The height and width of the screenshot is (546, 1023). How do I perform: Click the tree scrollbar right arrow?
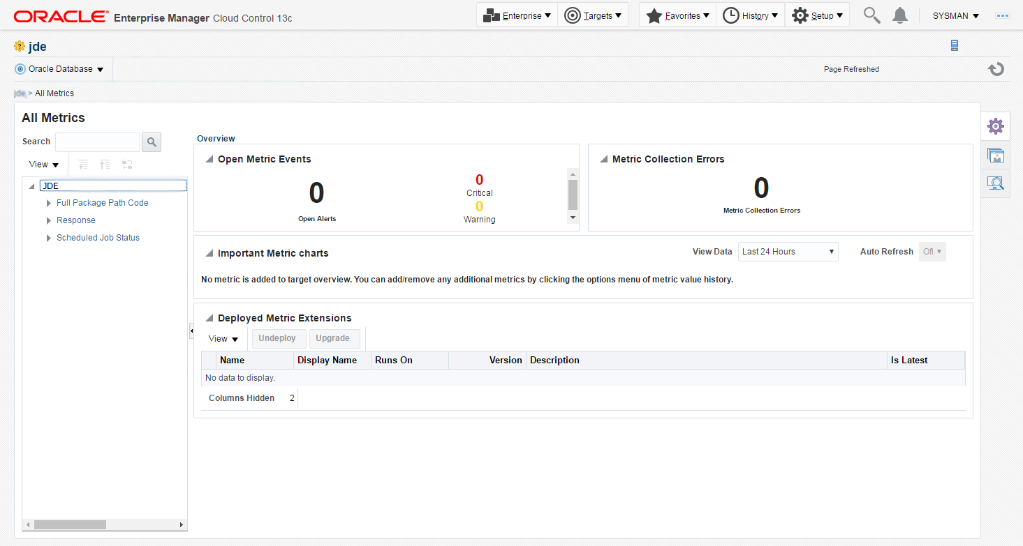click(182, 524)
